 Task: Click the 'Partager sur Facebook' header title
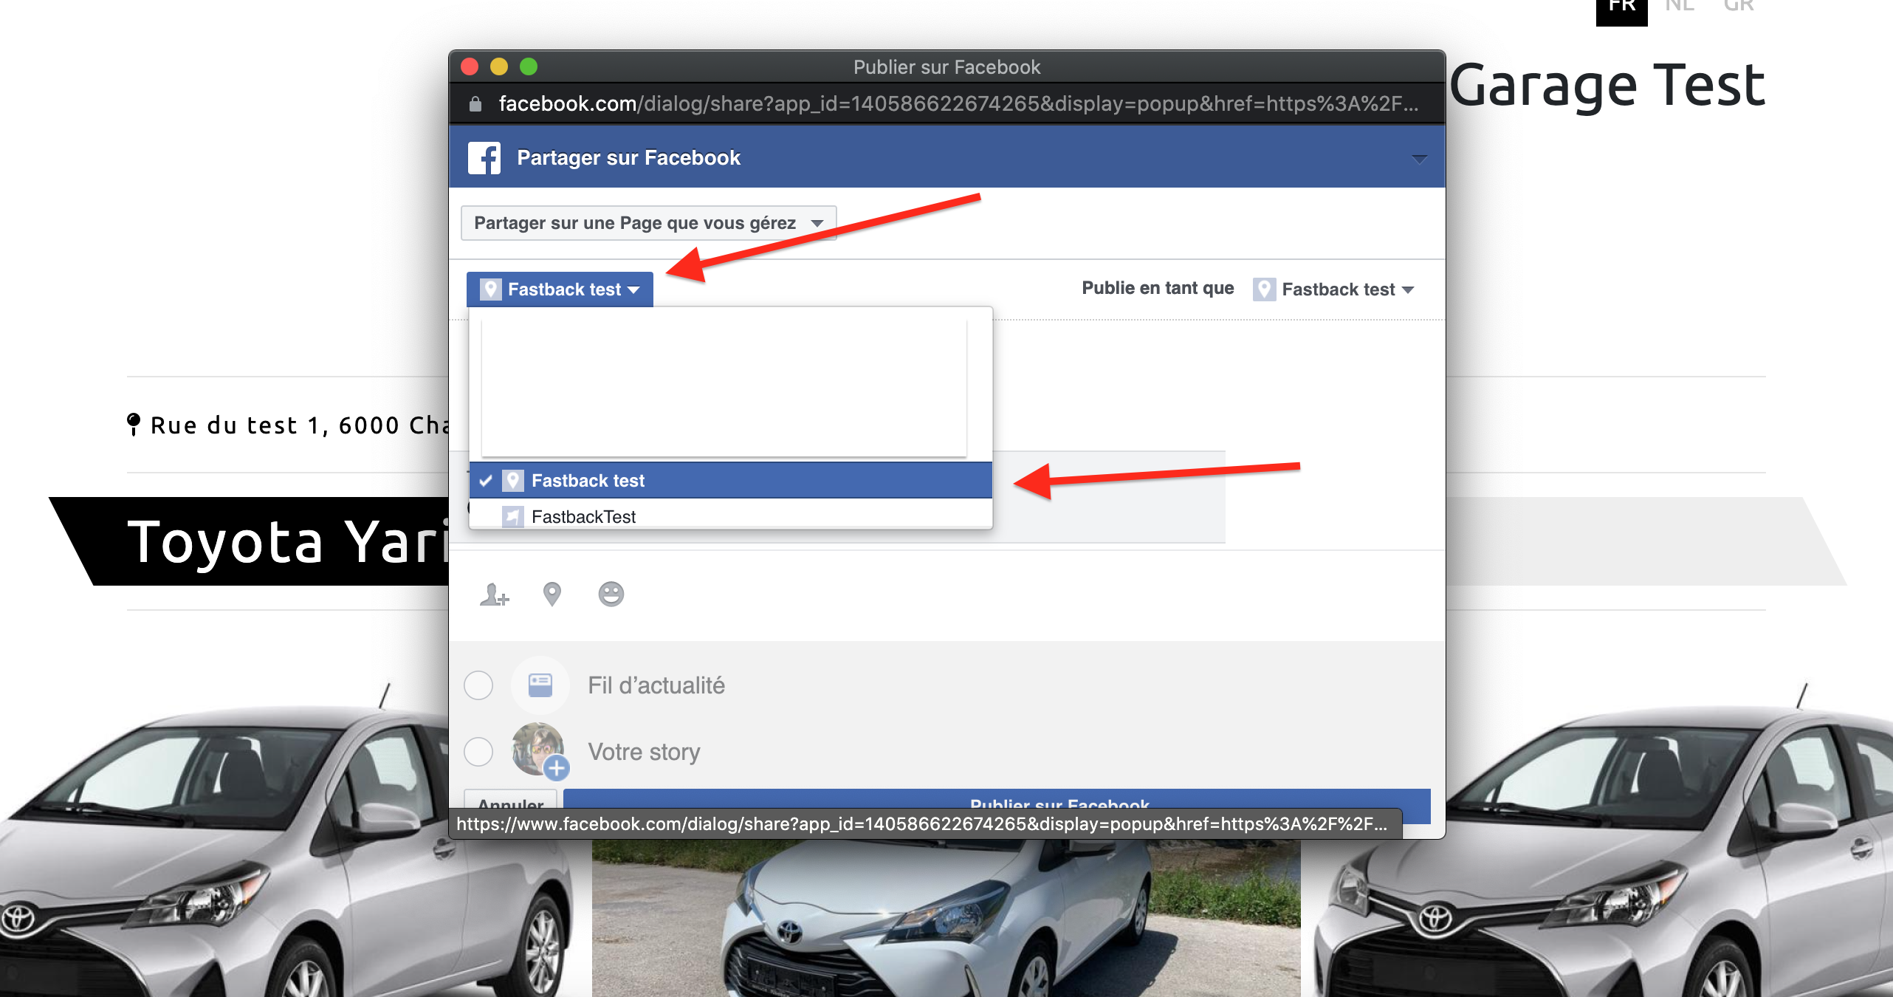click(628, 158)
